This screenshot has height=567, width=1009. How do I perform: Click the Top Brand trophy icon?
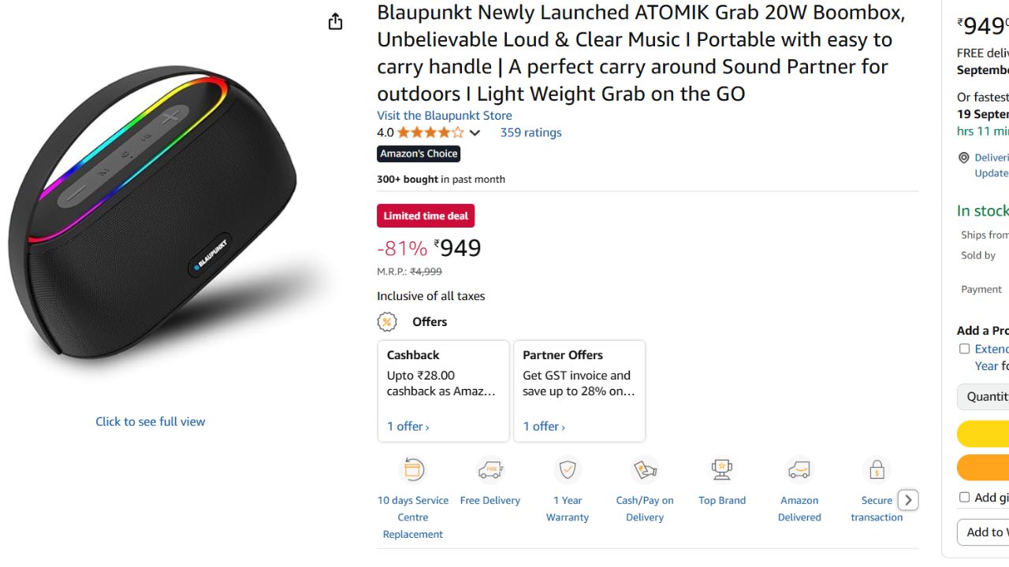722,470
